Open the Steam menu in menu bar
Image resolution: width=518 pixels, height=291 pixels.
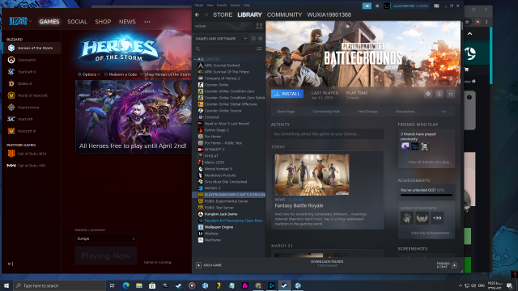tap(199, 6)
